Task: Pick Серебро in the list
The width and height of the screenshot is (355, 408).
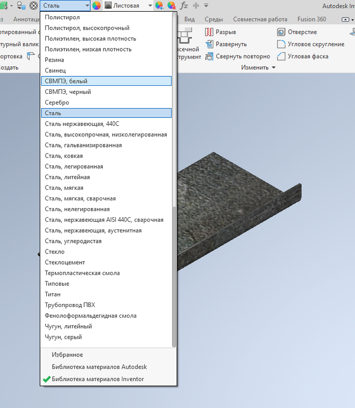Action: 107,103
